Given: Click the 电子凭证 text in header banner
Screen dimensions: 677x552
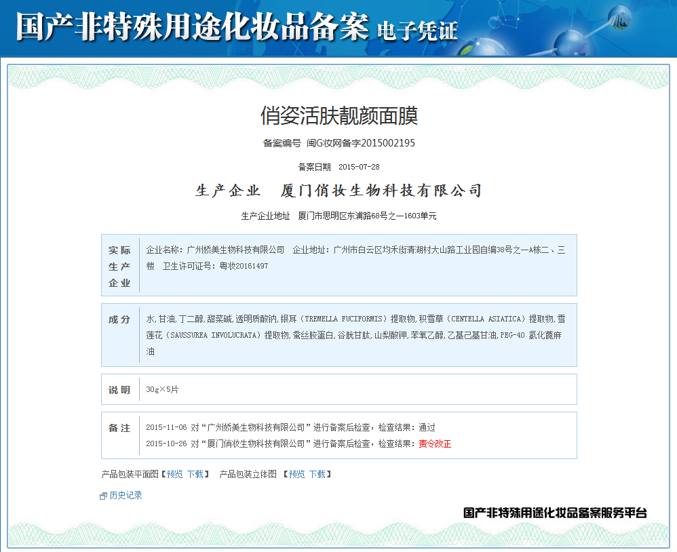Looking at the screenshot, I should 417,31.
